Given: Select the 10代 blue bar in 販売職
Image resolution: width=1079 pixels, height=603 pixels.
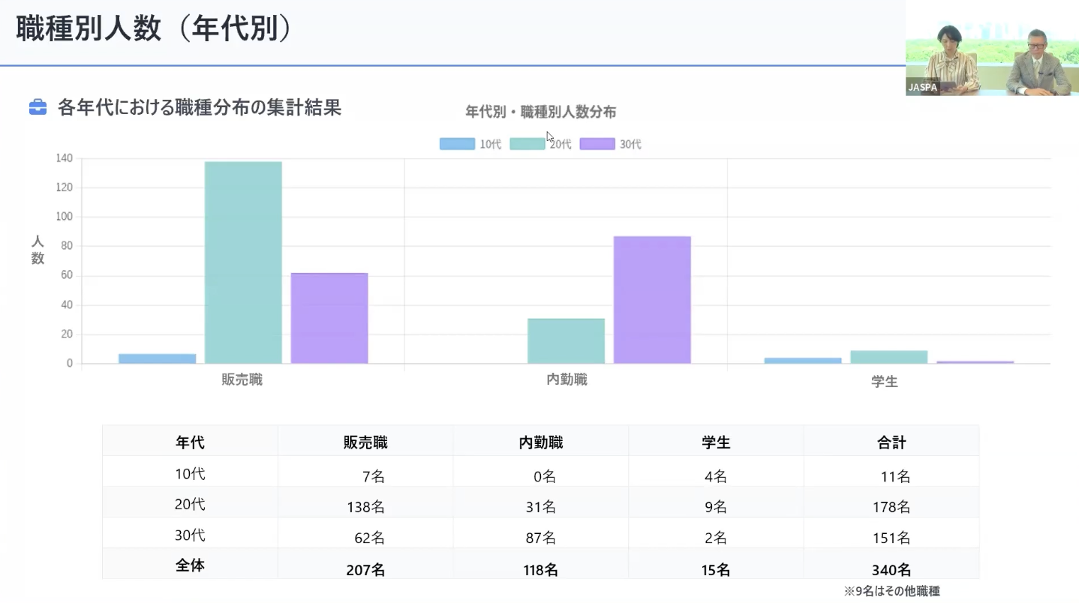Looking at the screenshot, I should tap(157, 358).
